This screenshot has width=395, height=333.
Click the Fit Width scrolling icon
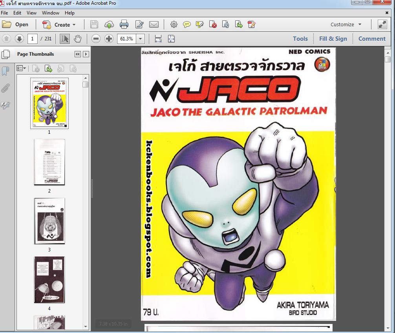pyautogui.click(x=158, y=39)
